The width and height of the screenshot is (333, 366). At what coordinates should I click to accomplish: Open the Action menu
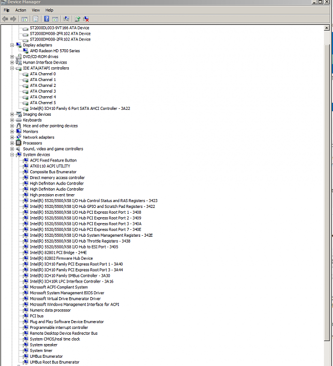click(21, 10)
